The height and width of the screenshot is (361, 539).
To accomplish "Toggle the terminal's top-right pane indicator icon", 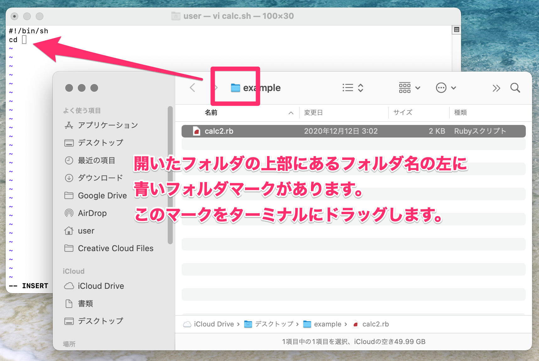I will click(456, 29).
